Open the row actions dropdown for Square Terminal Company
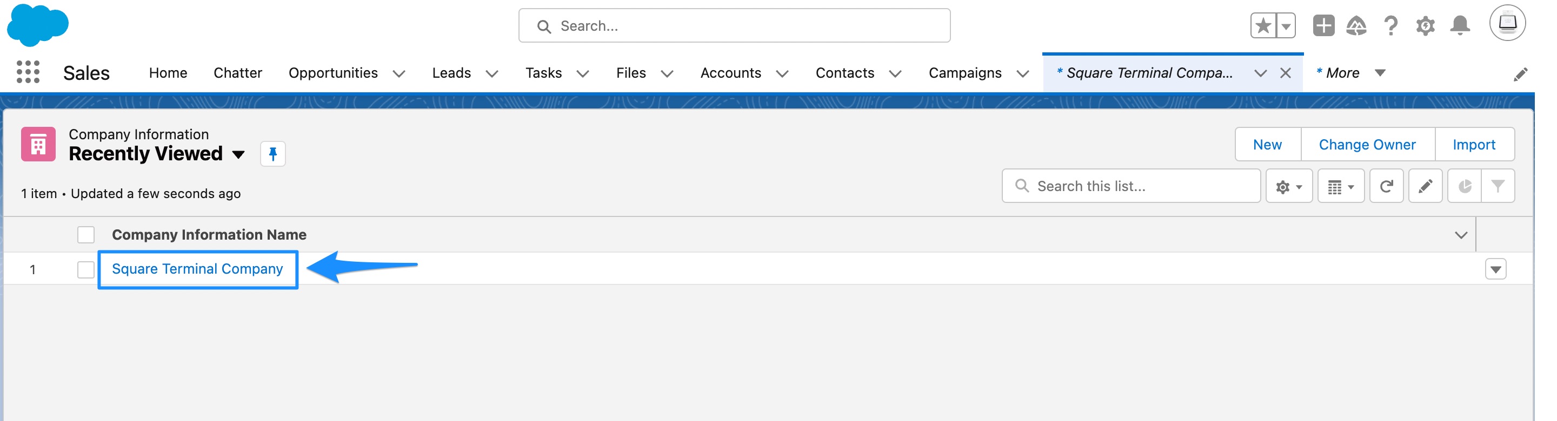This screenshot has width=1557, height=421. [1495, 269]
